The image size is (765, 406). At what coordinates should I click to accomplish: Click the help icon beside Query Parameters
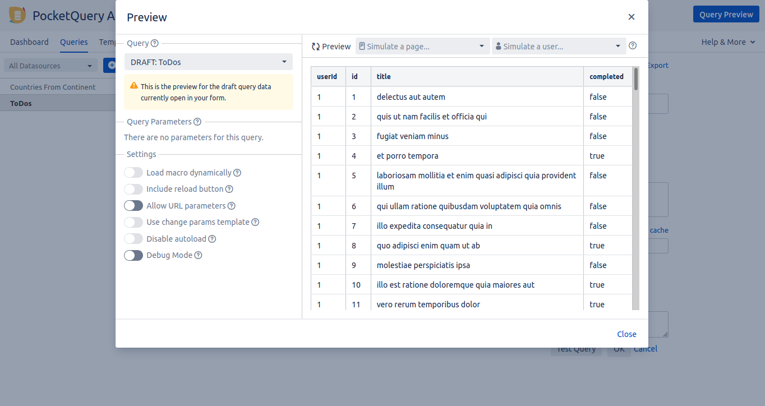tap(197, 122)
